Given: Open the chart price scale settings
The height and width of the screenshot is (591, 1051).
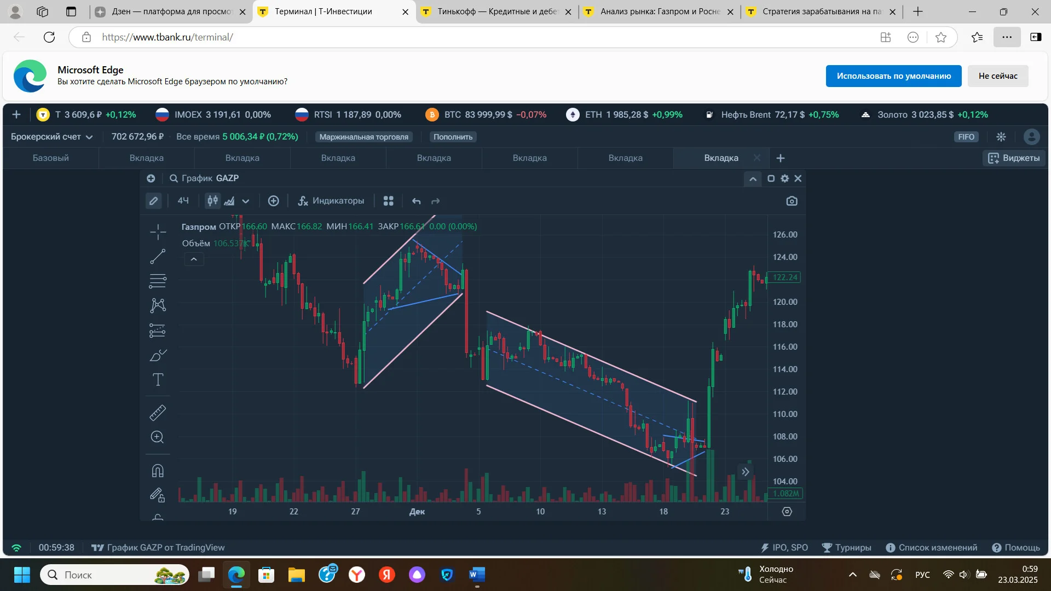Looking at the screenshot, I should 787,512.
